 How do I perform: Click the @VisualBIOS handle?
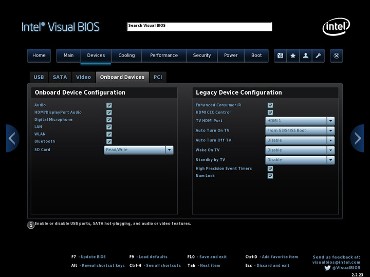click(346, 268)
